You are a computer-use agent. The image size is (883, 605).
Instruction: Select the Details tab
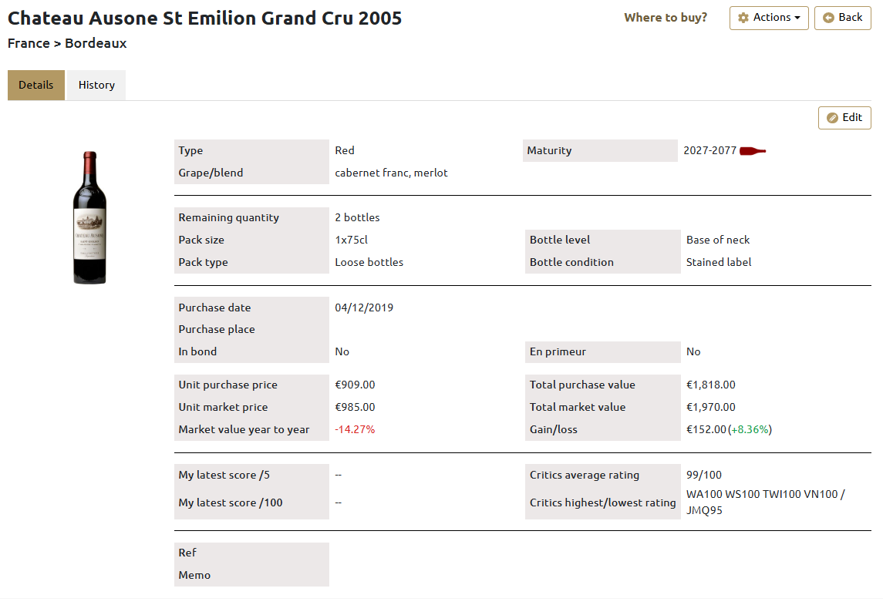tap(36, 85)
